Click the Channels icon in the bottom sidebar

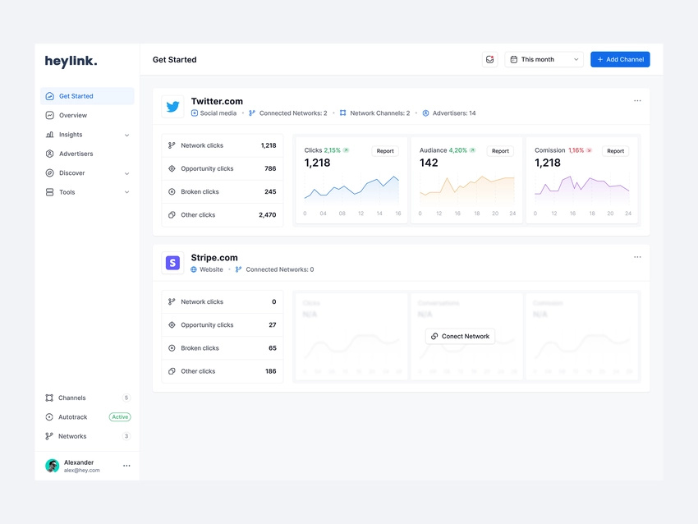coord(51,398)
